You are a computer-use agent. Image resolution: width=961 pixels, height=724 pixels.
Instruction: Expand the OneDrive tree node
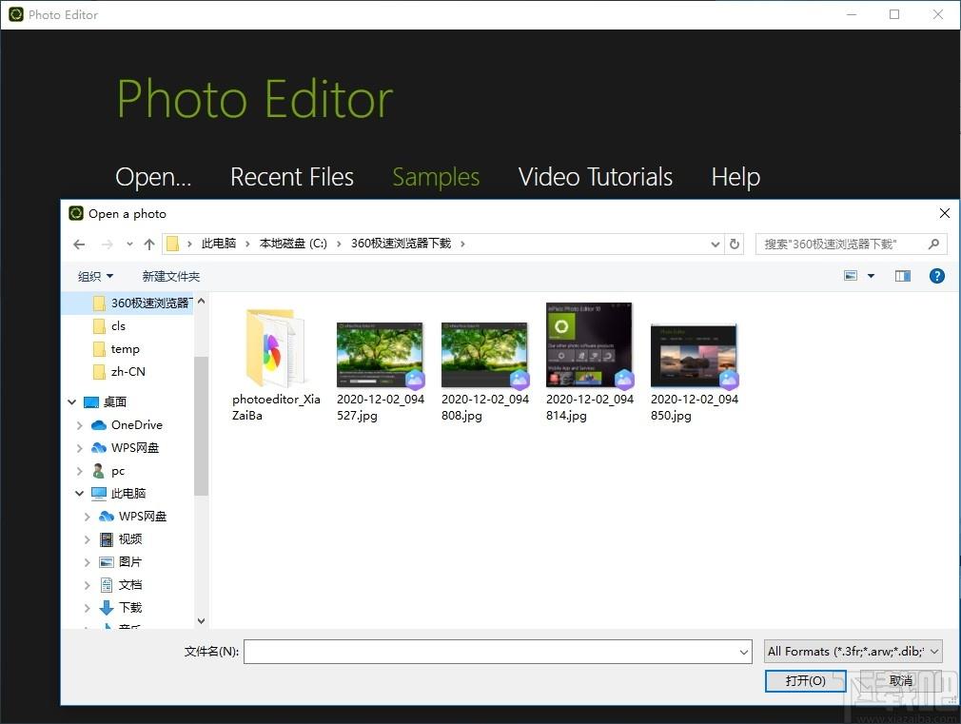[x=80, y=425]
